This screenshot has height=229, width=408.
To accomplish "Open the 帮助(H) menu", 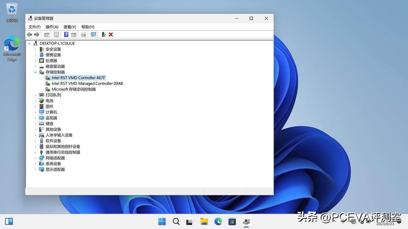I will 88,27.
